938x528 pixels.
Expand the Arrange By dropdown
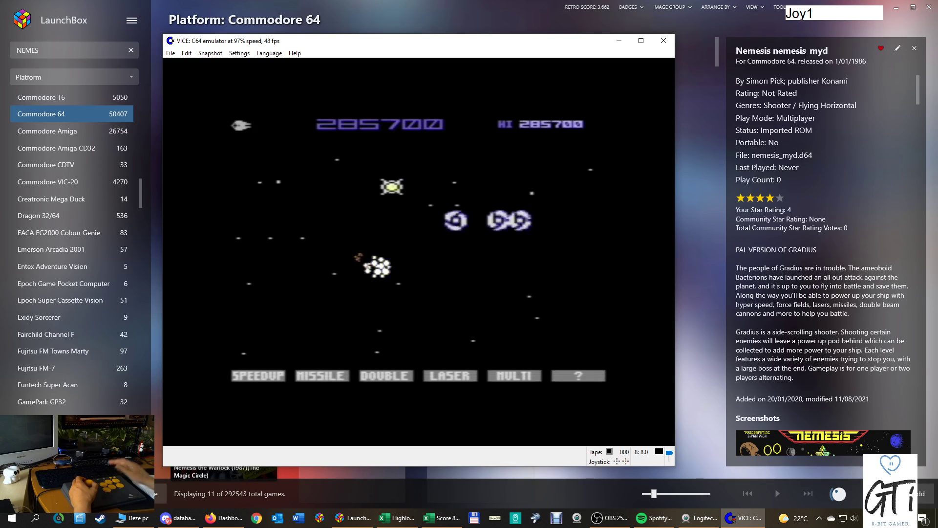[x=718, y=7]
